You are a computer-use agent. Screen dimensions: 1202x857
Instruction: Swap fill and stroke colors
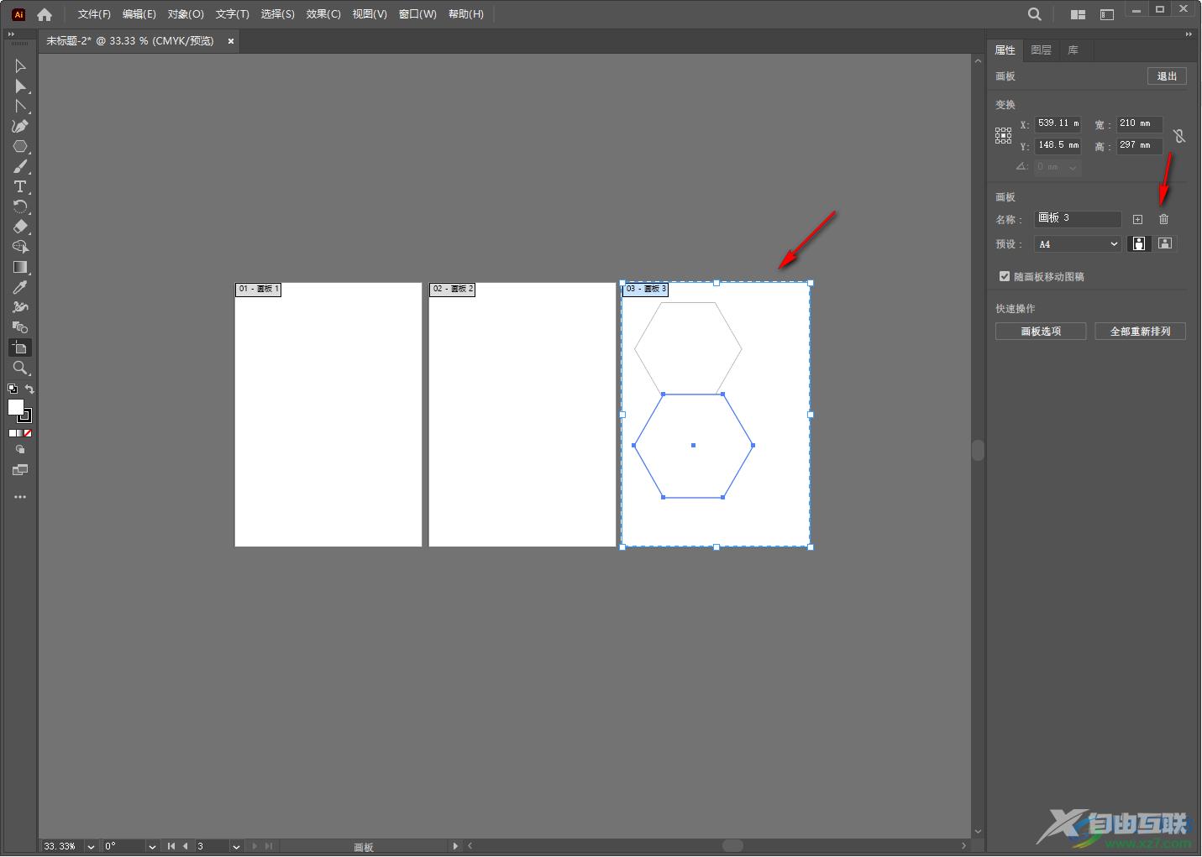click(x=29, y=389)
